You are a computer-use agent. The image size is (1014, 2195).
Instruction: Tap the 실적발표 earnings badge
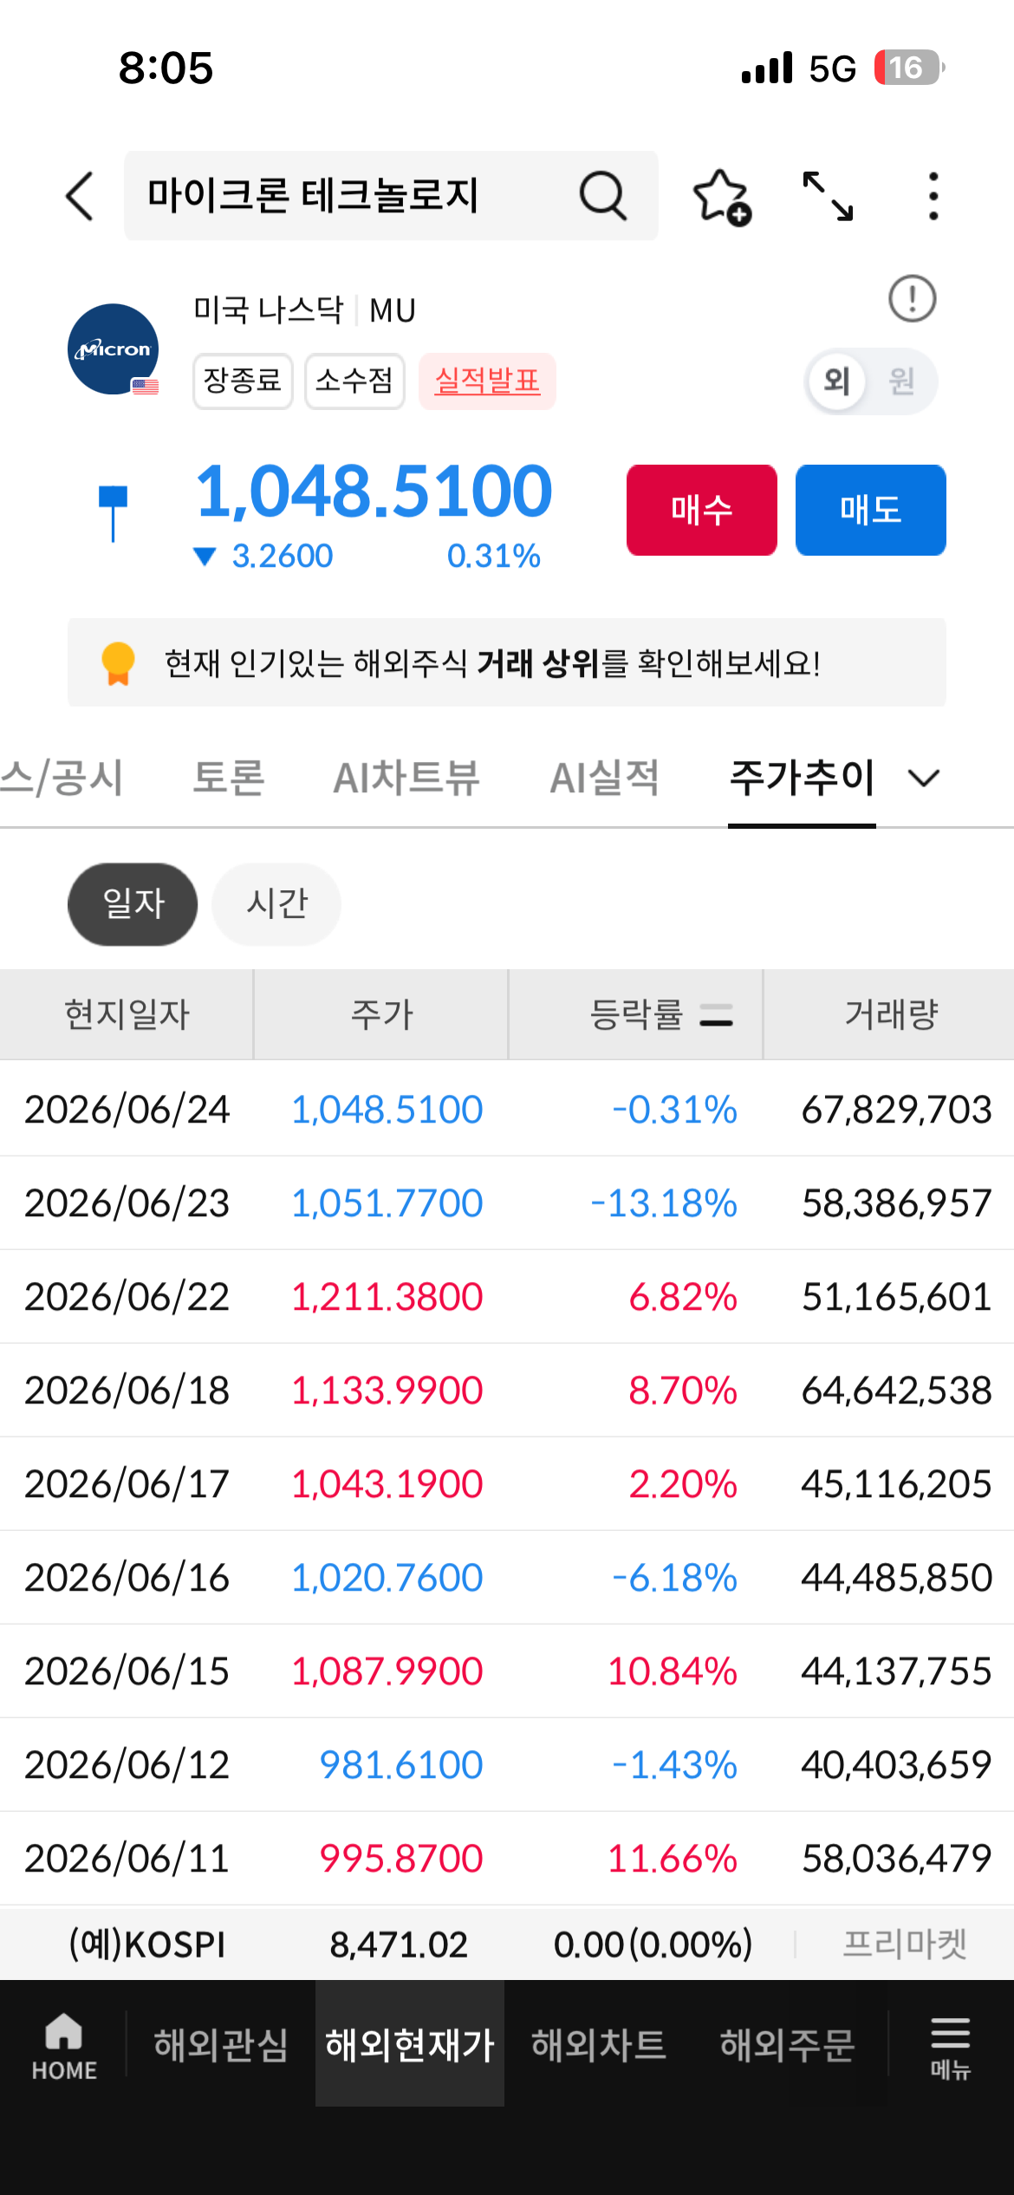tap(487, 381)
